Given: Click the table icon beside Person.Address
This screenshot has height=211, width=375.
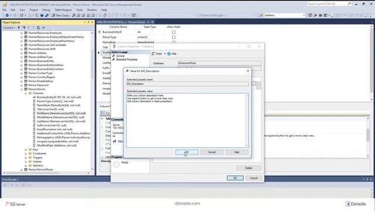Looking at the screenshot, I should [26, 53].
